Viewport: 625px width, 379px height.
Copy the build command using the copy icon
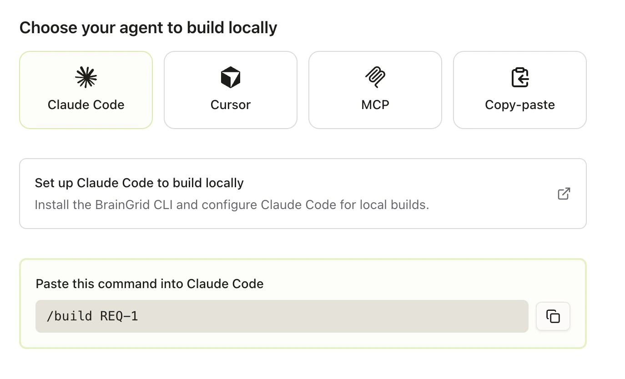coord(553,316)
